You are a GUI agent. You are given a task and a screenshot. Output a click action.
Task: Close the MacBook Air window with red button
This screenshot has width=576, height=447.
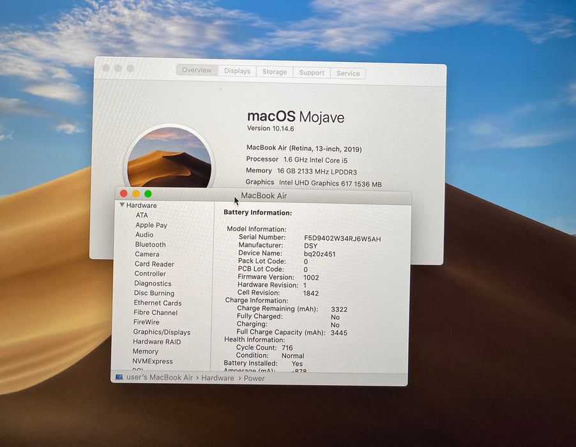124,193
